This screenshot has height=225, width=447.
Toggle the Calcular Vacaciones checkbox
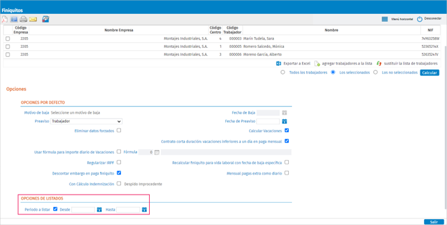[x=287, y=130]
